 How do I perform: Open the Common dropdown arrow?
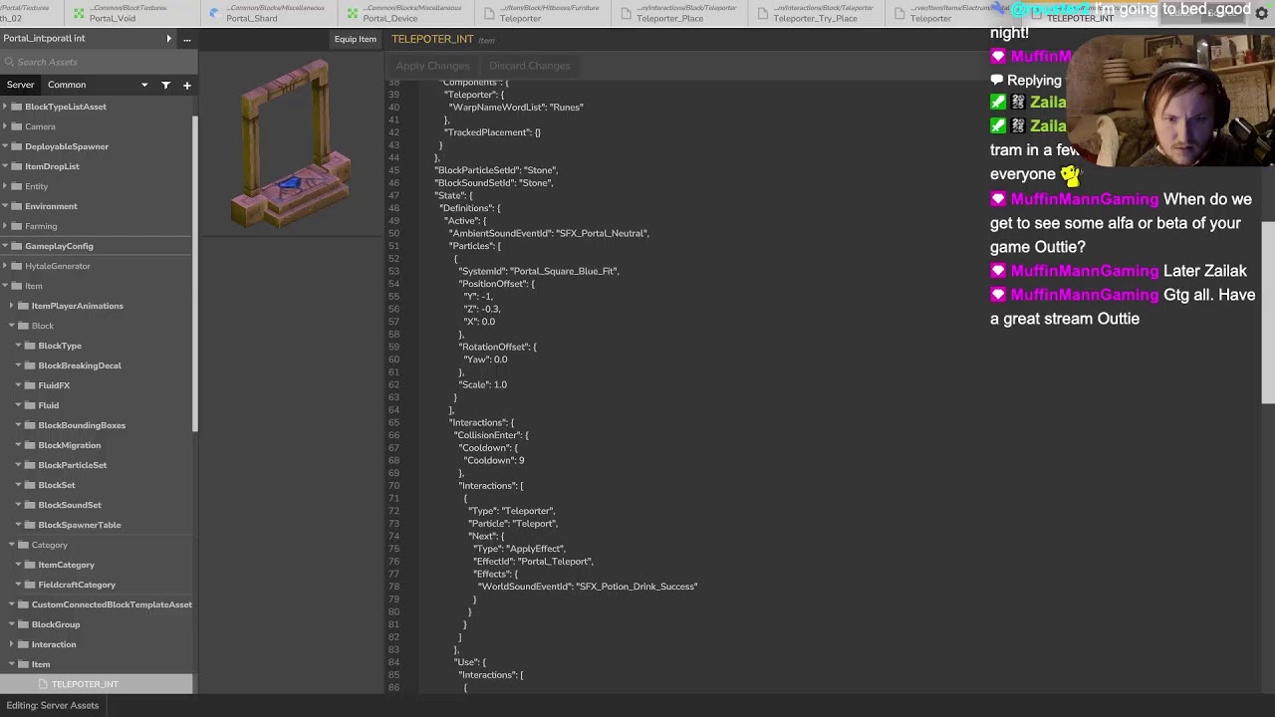click(144, 86)
